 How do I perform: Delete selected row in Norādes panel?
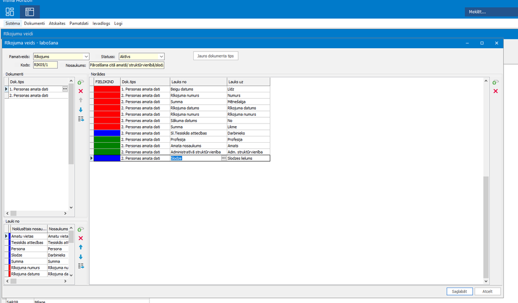pyautogui.click(x=496, y=91)
